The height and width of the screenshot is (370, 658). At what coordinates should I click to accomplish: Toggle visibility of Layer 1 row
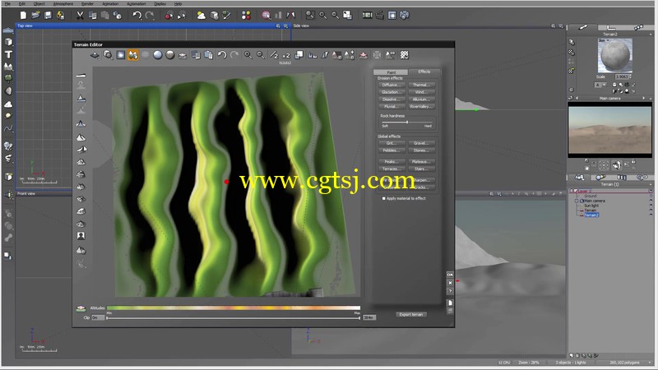[x=651, y=191]
